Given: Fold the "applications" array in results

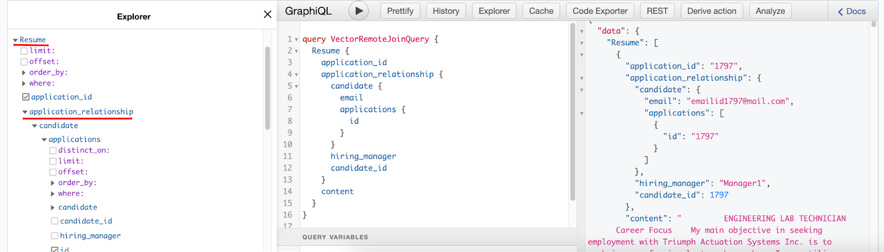Looking at the screenshot, I should coord(582,114).
